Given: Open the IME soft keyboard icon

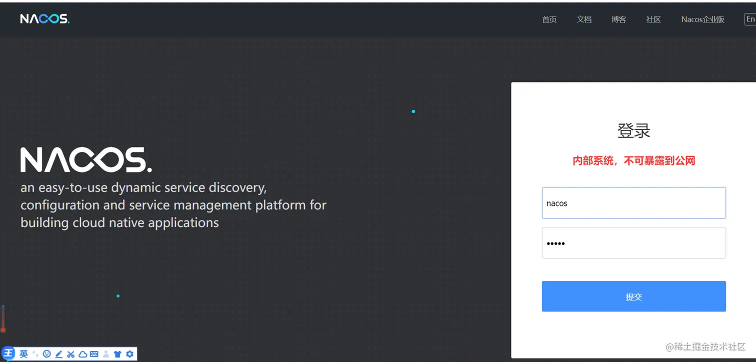Looking at the screenshot, I should pos(94,354).
